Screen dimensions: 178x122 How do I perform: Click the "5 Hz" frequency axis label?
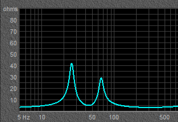click(24, 117)
